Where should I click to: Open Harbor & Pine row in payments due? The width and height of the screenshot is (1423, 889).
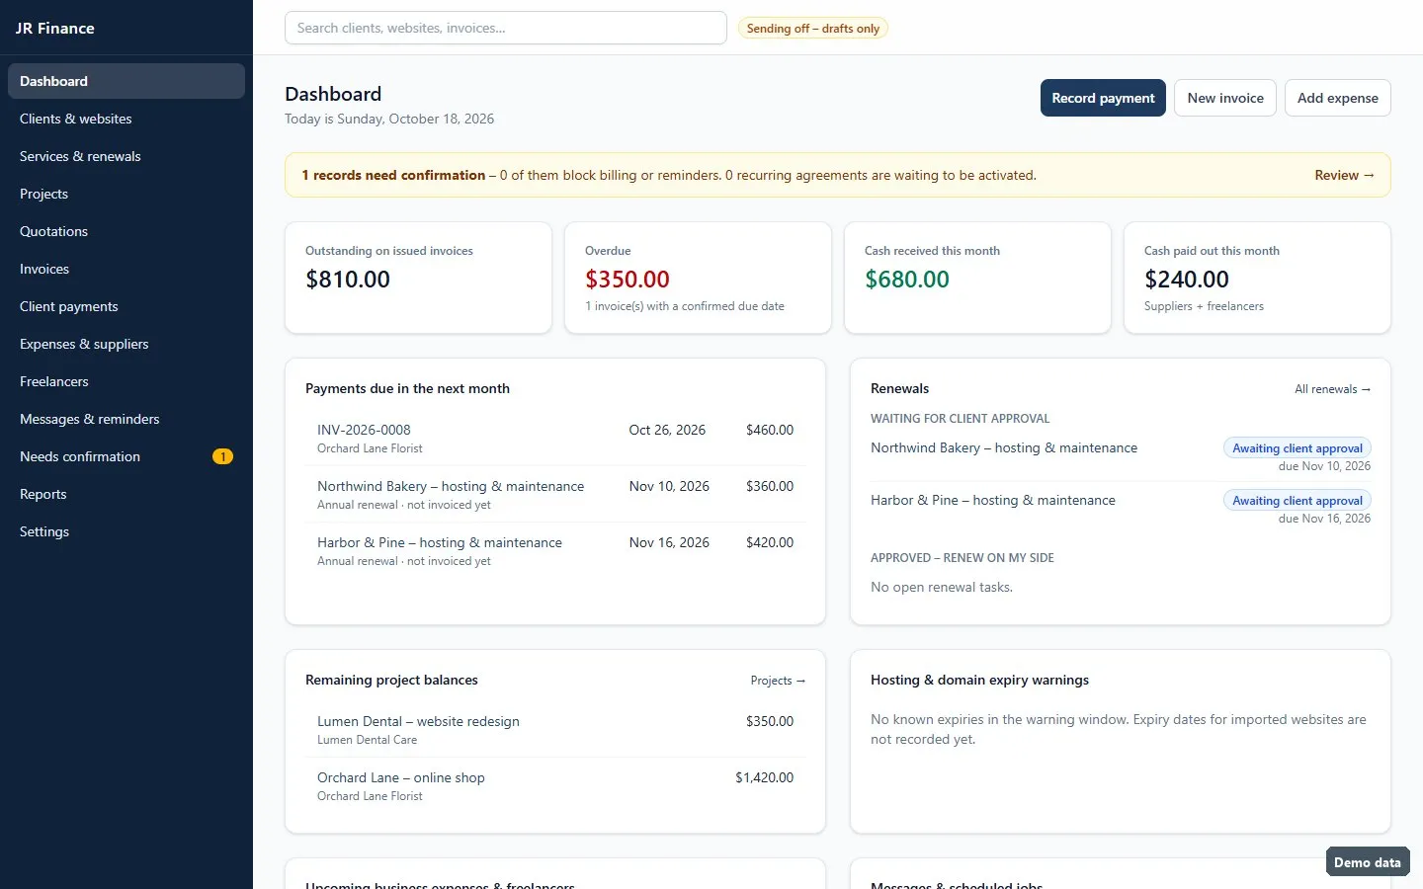[555, 550]
